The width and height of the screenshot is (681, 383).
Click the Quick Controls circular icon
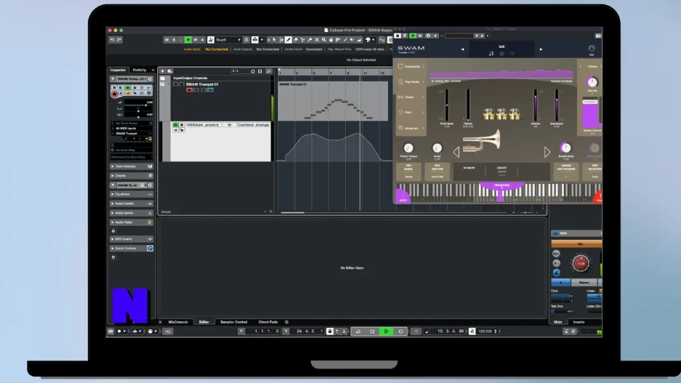(x=150, y=249)
